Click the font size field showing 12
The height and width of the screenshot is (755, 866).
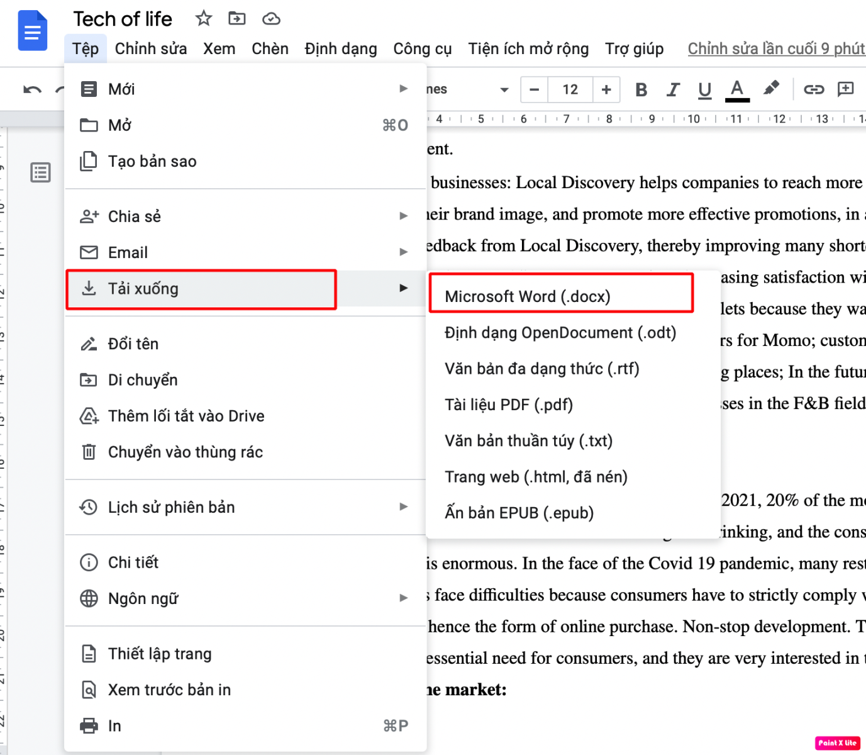(x=570, y=89)
